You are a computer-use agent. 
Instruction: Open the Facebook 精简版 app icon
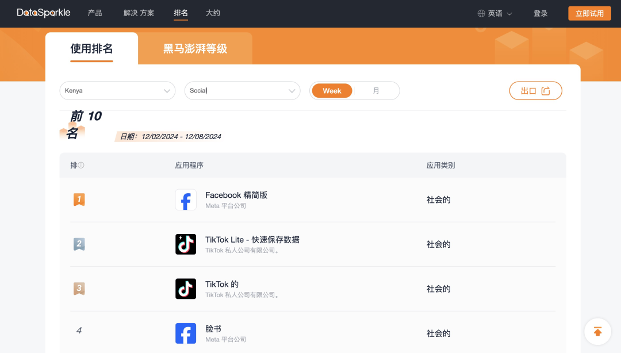pos(185,199)
